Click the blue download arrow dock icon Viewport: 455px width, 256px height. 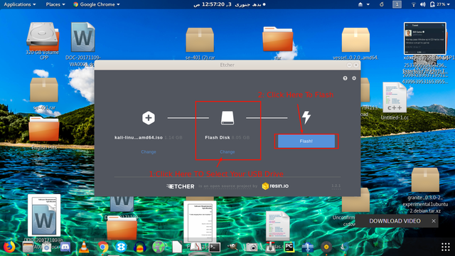308,247
